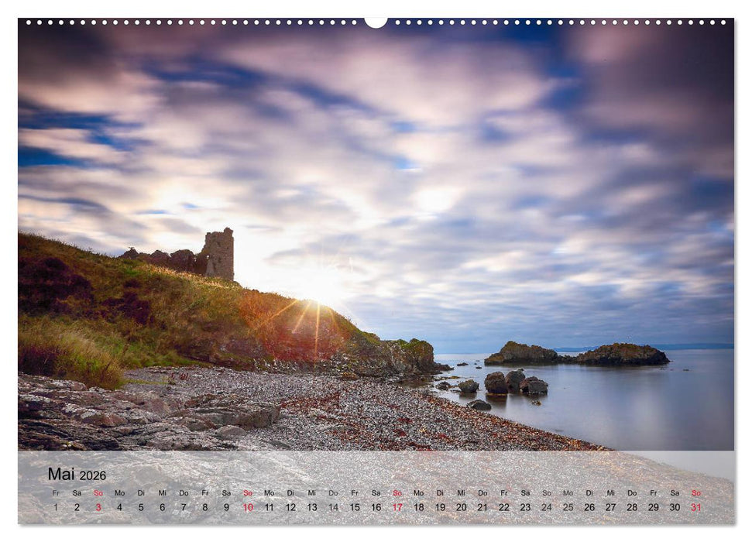Screen dimensions: 752x542
Task: Click date 1 at the row start
Action: (x=55, y=507)
